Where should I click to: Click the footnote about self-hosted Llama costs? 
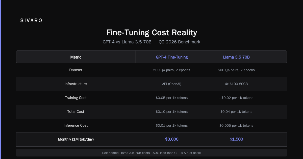tap(151, 153)
